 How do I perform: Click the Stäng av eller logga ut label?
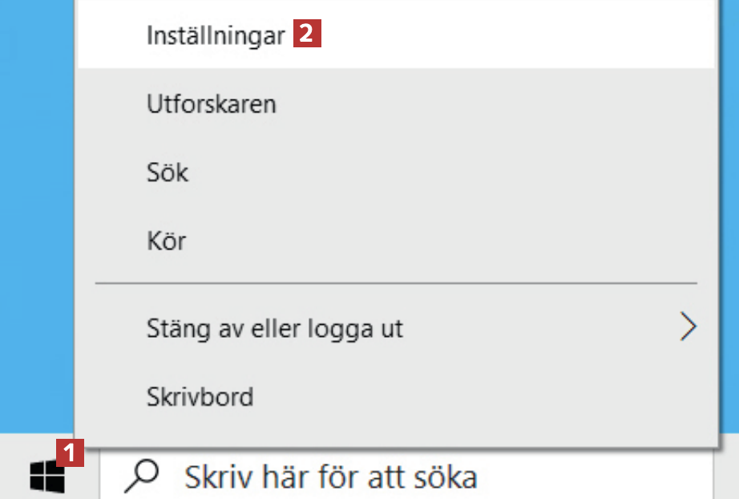point(275,328)
